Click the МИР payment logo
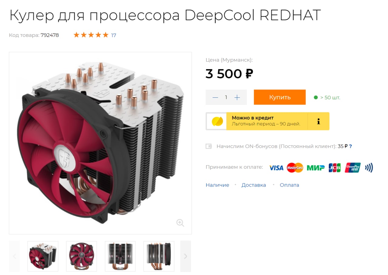This screenshot has width=388, height=275. [316, 168]
